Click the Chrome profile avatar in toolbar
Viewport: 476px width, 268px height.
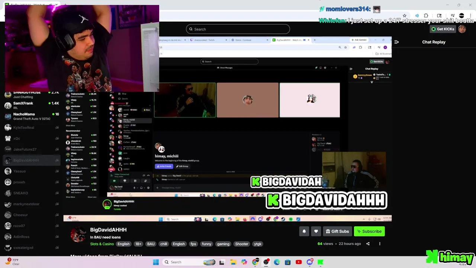click(x=461, y=16)
